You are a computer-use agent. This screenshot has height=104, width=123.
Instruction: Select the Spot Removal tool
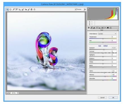coord(23,9)
